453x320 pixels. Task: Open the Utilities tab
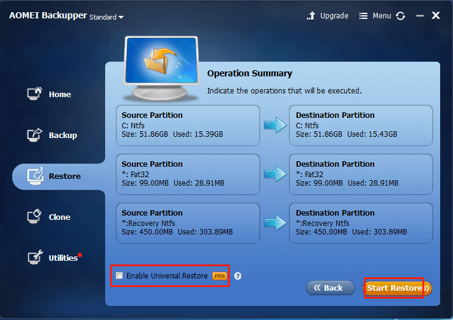click(x=63, y=258)
